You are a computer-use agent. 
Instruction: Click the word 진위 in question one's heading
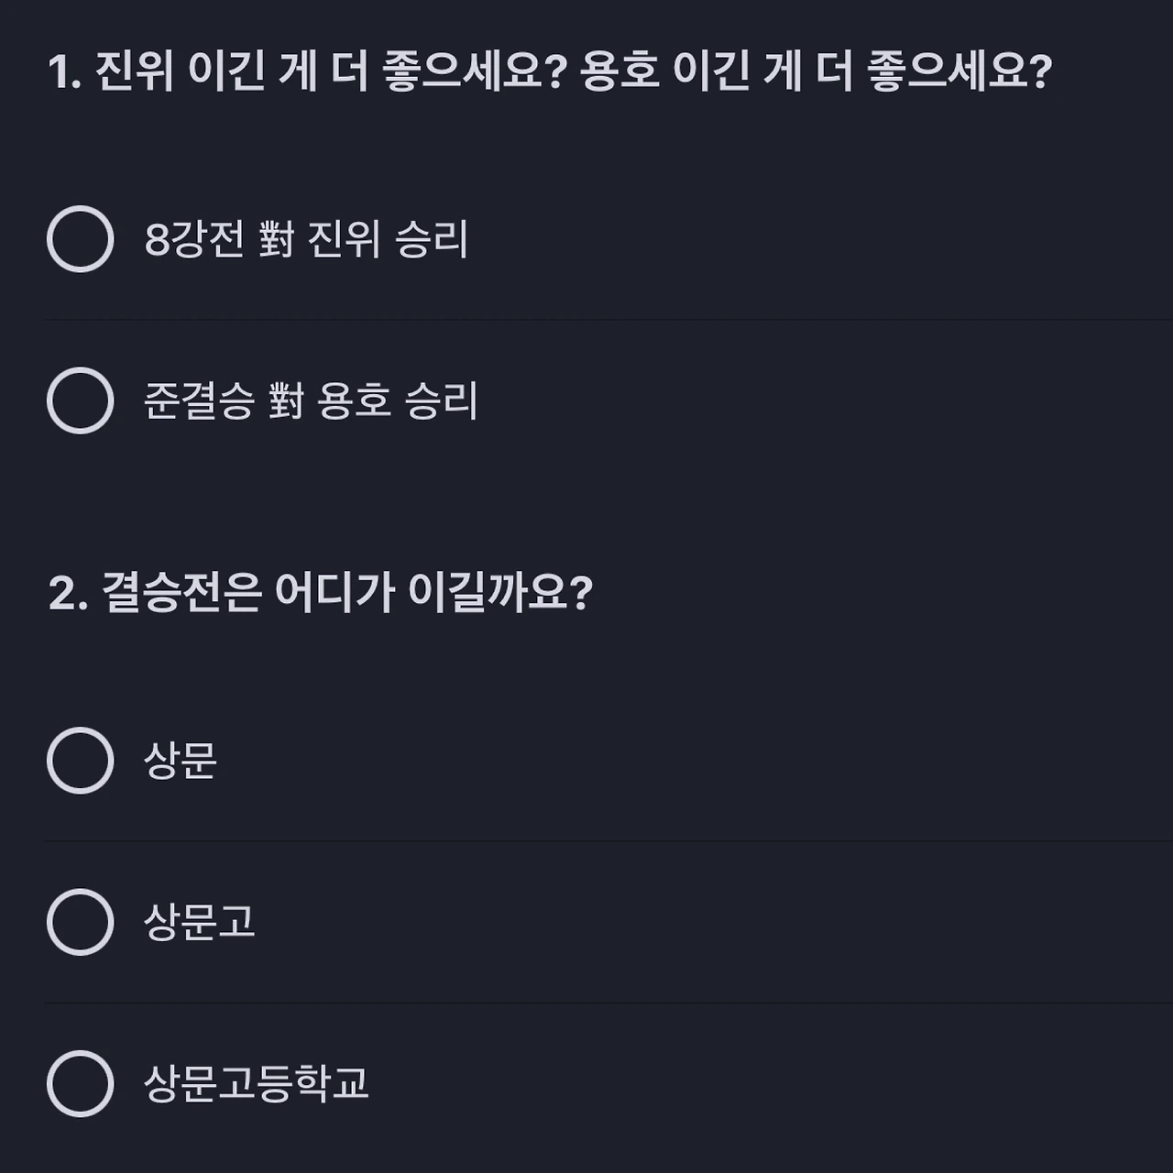135,71
